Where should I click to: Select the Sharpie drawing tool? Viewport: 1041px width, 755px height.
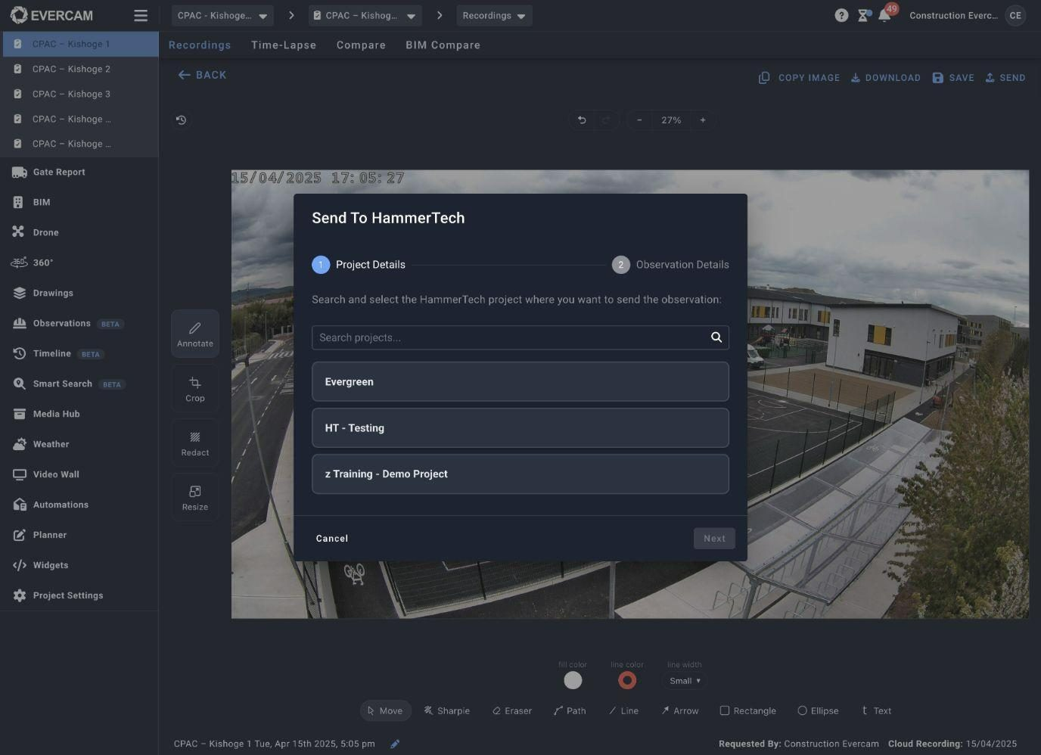(447, 710)
